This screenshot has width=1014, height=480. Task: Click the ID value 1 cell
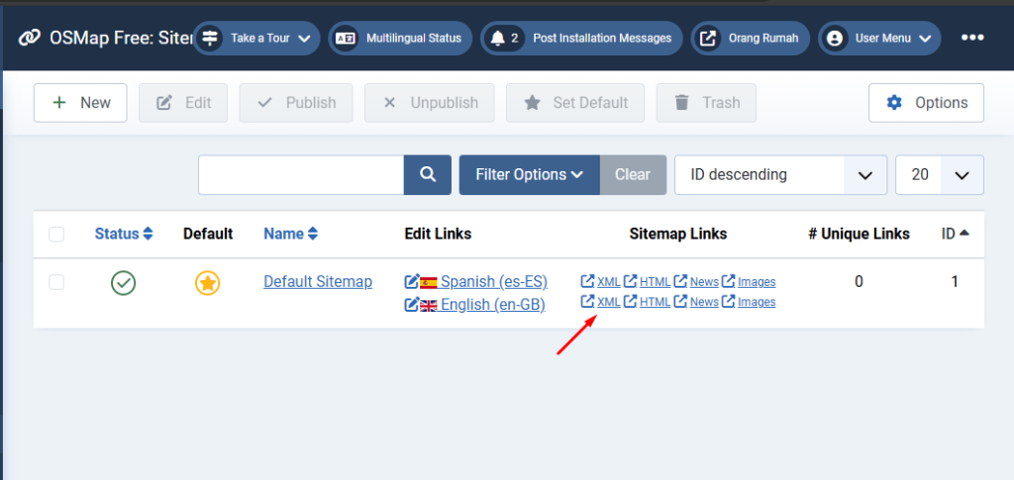(955, 282)
